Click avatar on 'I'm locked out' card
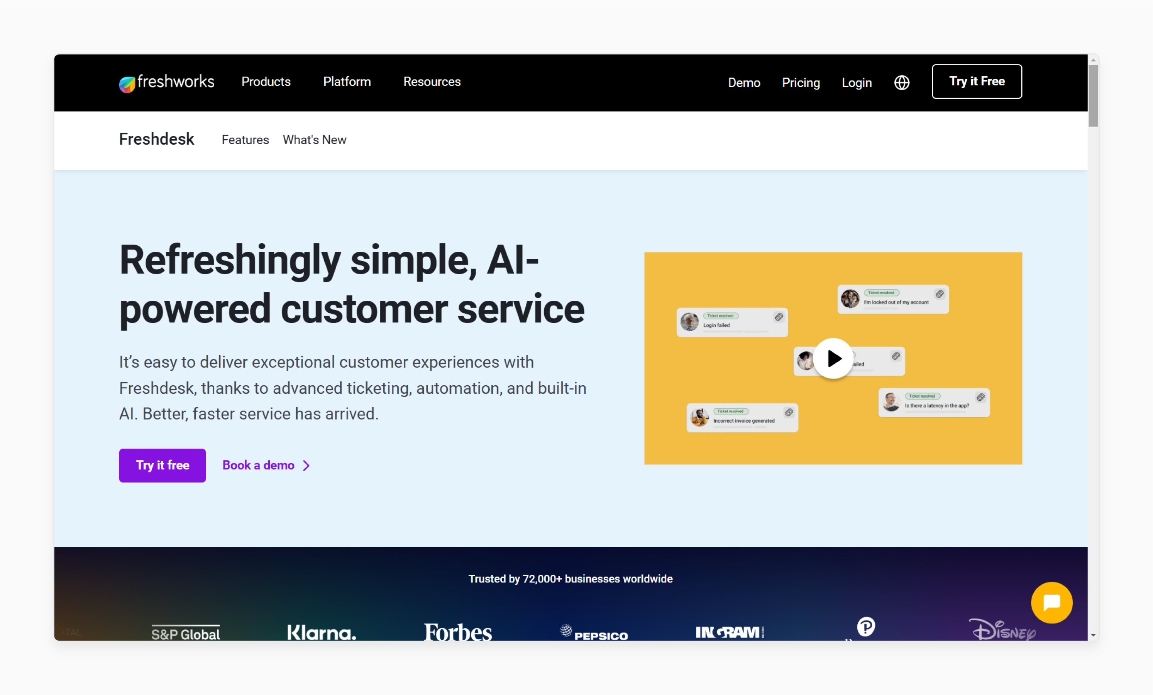This screenshot has height=695, width=1153. [850, 299]
